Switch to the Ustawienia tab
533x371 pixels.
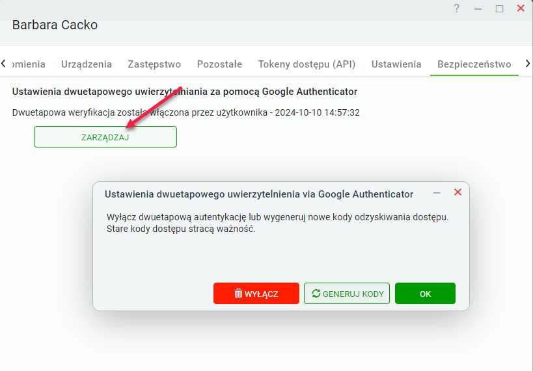tap(396, 64)
